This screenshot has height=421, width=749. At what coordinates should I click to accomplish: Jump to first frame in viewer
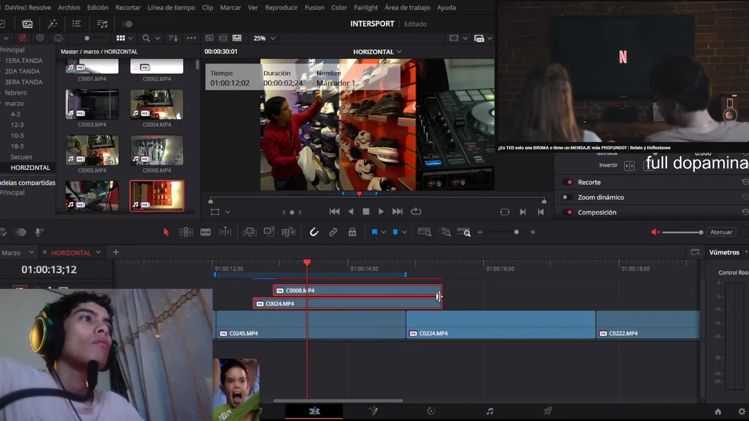click(335, 212)
